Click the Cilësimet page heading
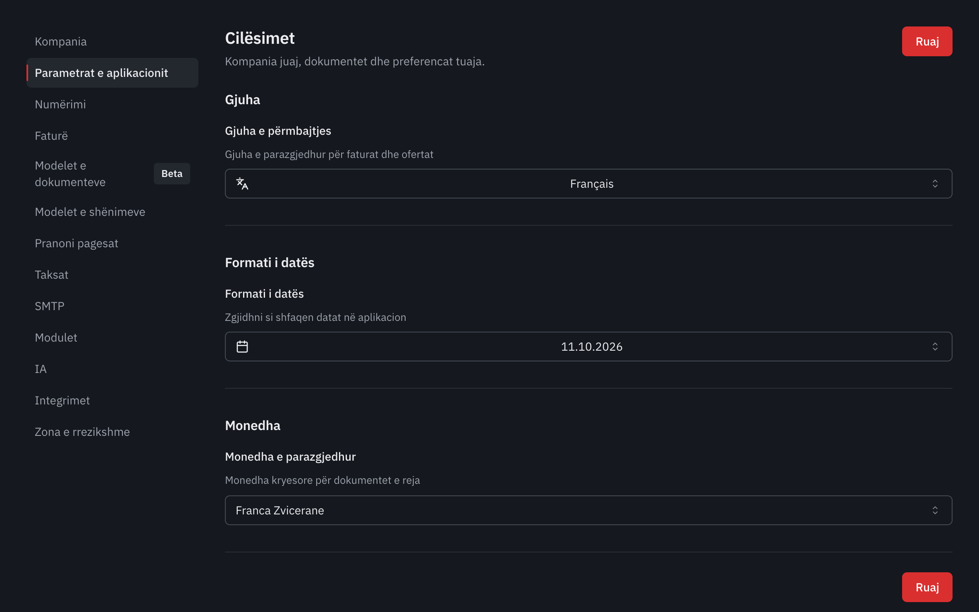This screenshot has width=979, height=612. tap(260, 38)
